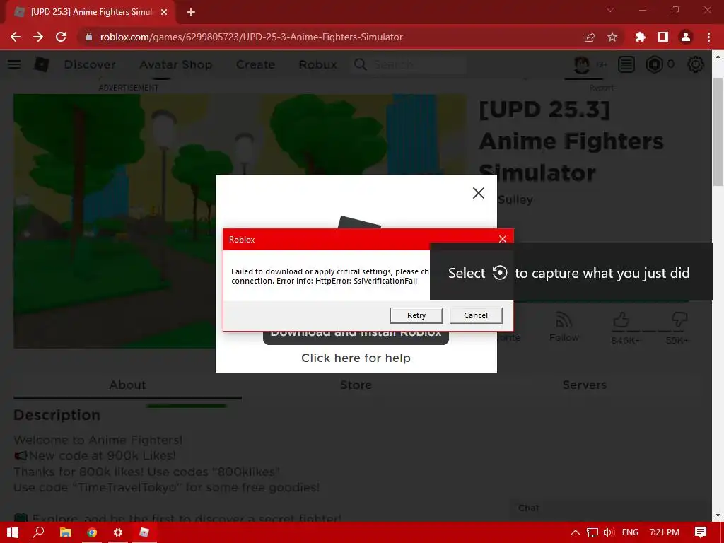Open Chrome three-dot menu
Screen dimensions: 724x543
tap(708, 37)
